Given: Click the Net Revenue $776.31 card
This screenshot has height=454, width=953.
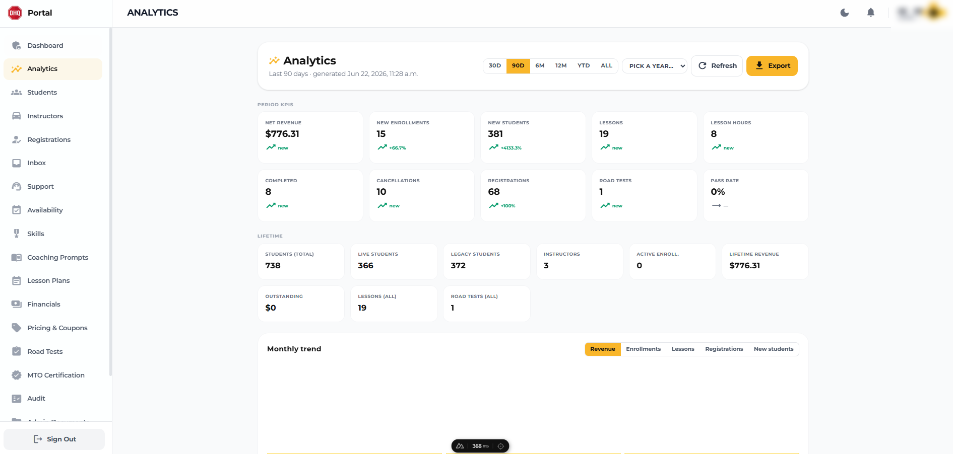Looking at the screenshot, I should point(310,137).
